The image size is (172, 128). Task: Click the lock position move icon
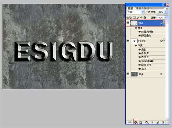coord(141,17)
